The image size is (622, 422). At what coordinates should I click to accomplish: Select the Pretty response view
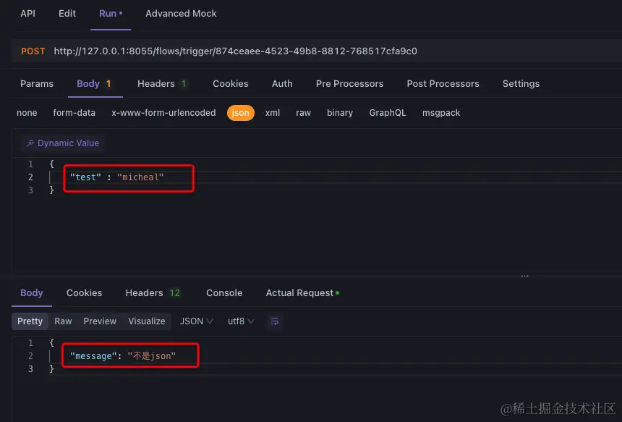pyautogui.click(x=30, y=321)
